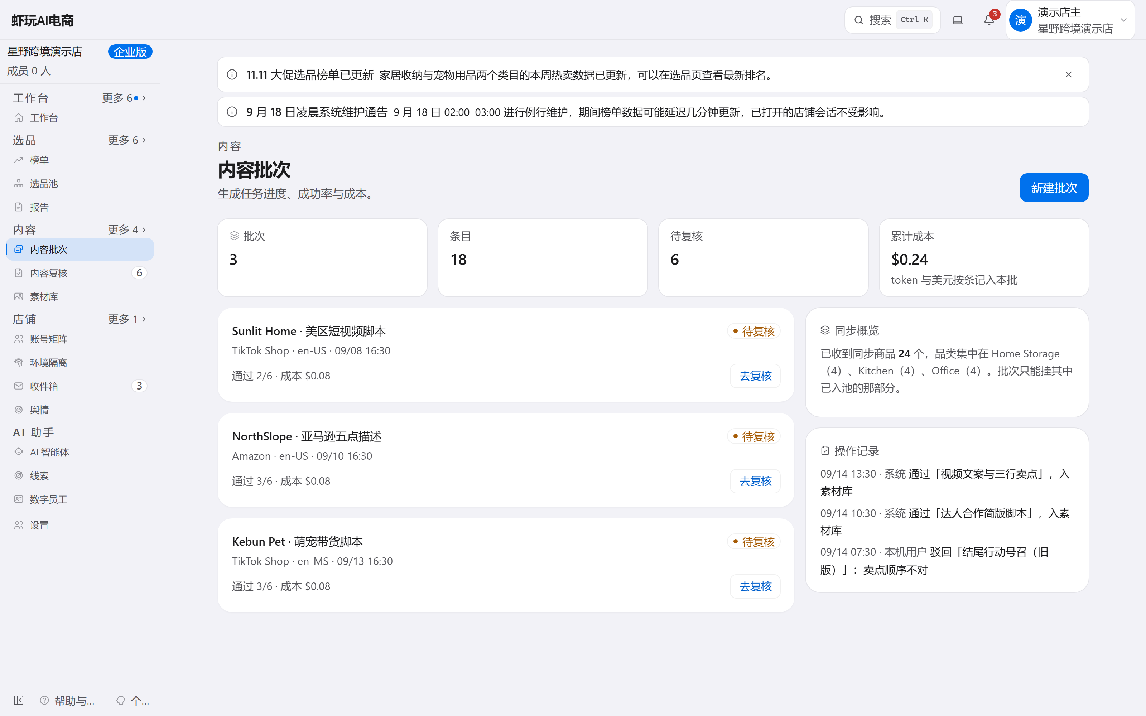Open 设置 sidebar item
Screen dimensions: 1146x716
[x=80, y=525]
